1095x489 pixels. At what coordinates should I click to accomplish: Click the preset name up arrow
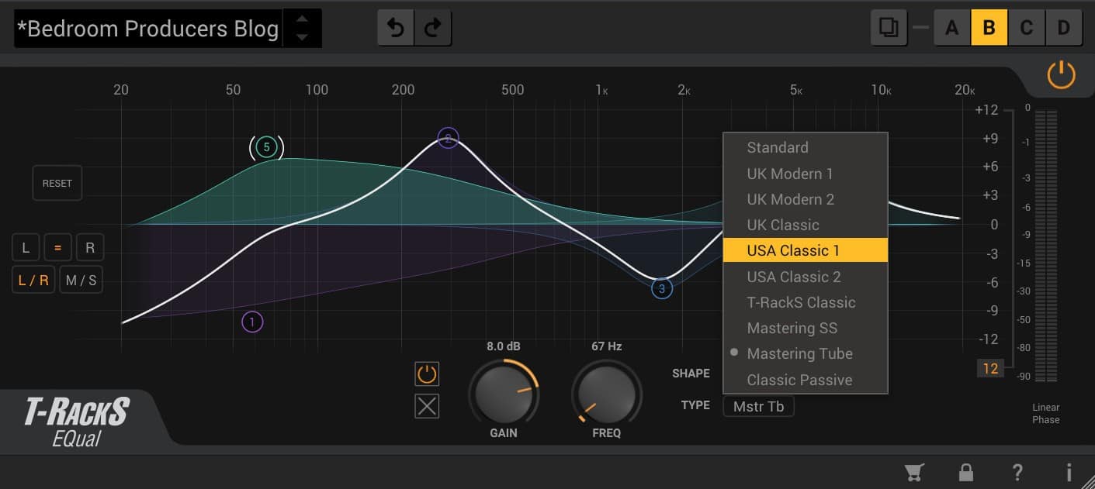click(x=303, y=19)
